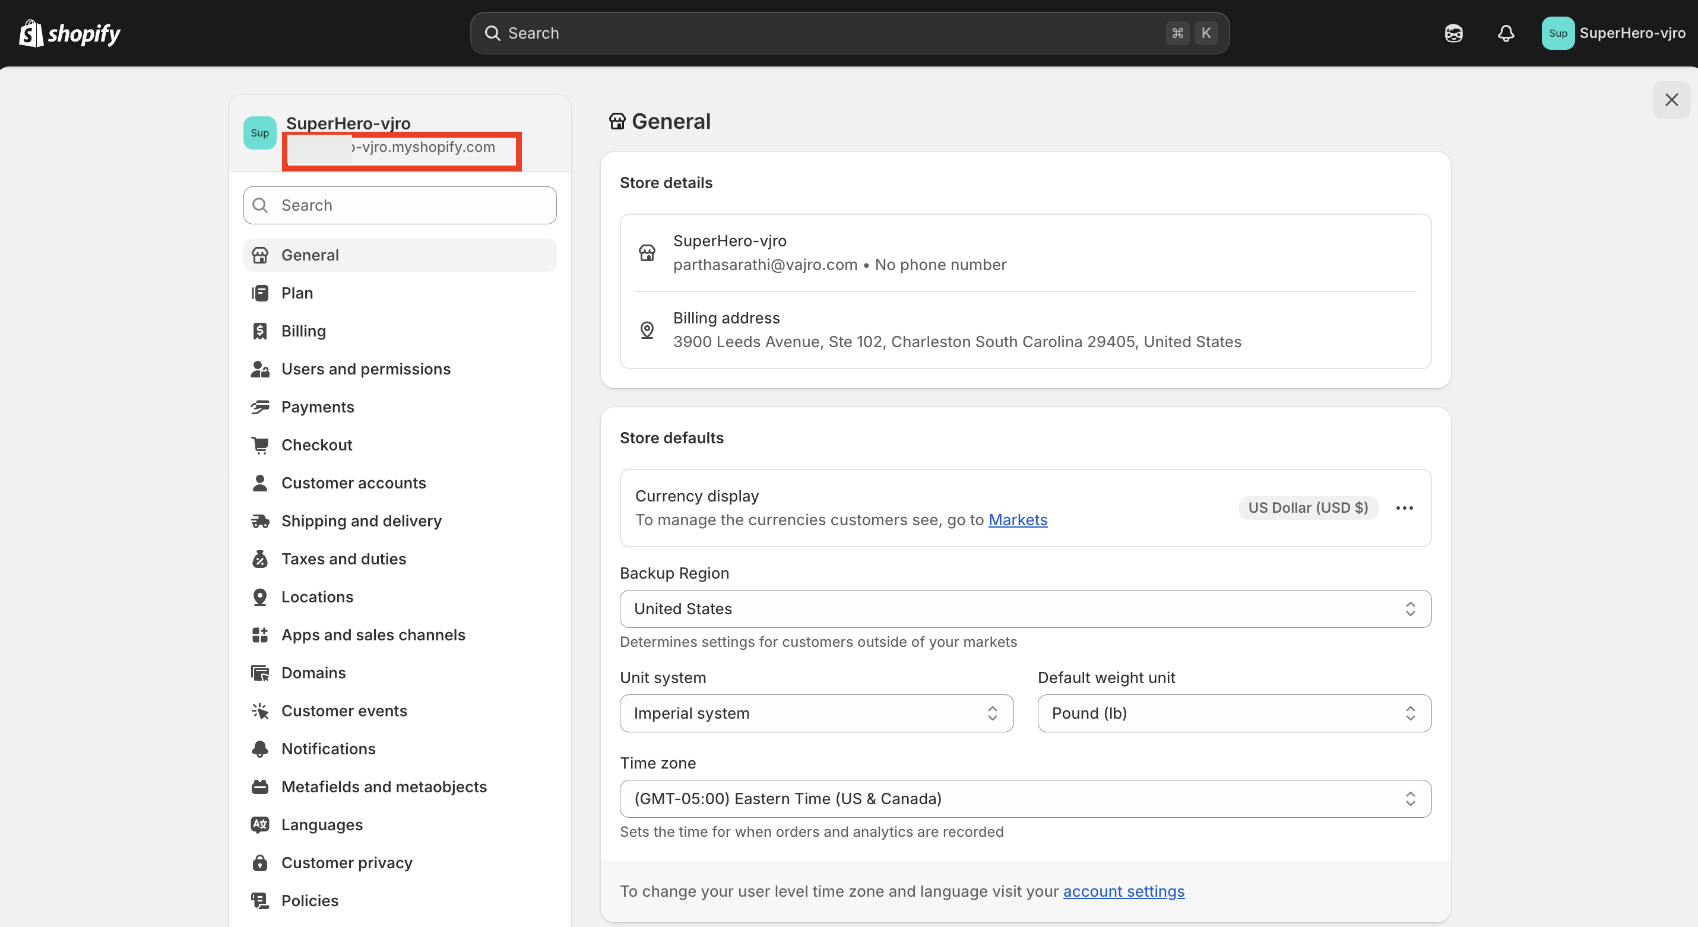
Task: Go to Users and permissions settings
Action: pyautogui.click(x=366, y=369)
